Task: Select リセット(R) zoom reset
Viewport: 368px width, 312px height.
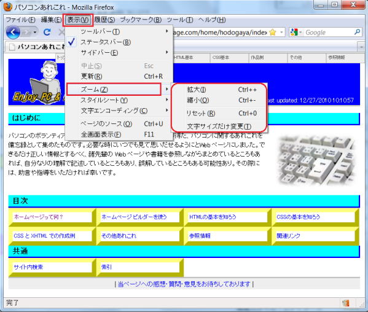Action: pyautogui.click(x=219, y=113)
